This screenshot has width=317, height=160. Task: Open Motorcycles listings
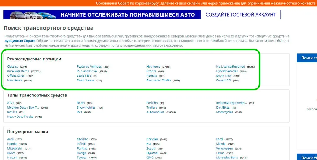coord(225,112)
